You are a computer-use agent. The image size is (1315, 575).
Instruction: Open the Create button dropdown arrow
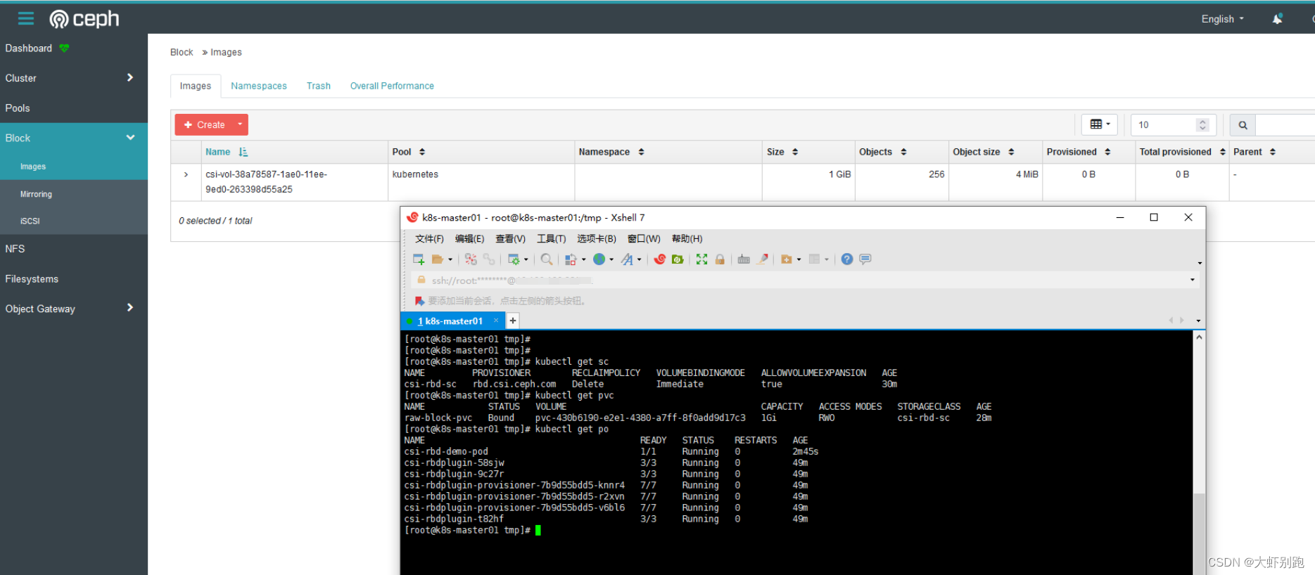tap(240, 124)
